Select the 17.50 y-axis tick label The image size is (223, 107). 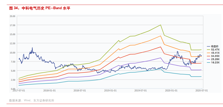click(12, 25)
